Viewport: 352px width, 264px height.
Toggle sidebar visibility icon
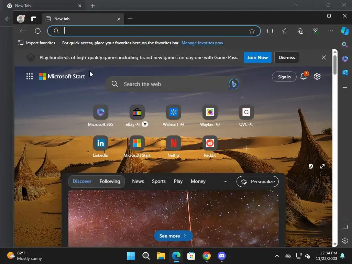[345, 227]
